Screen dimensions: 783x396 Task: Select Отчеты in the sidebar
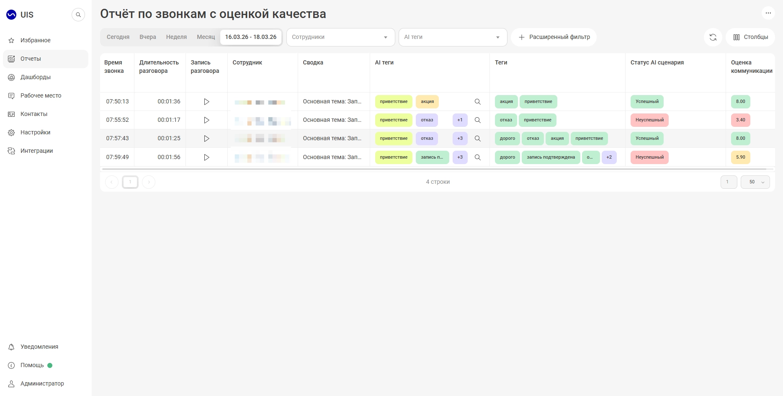tap(46, 59)
